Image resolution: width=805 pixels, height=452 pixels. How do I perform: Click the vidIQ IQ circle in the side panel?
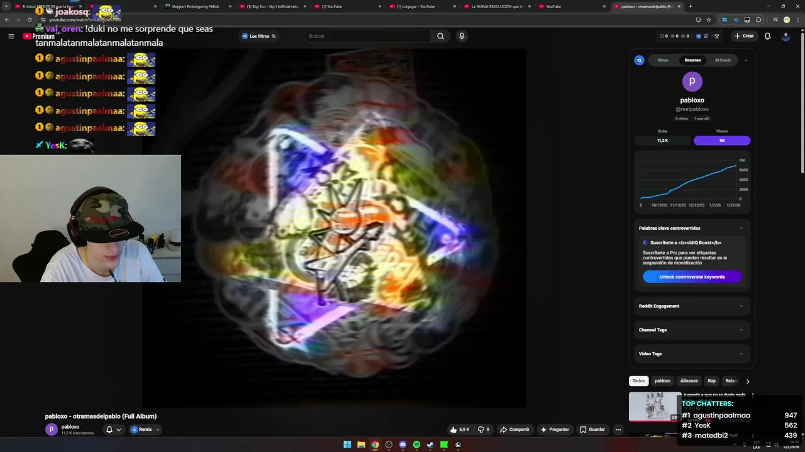(639, 60)
